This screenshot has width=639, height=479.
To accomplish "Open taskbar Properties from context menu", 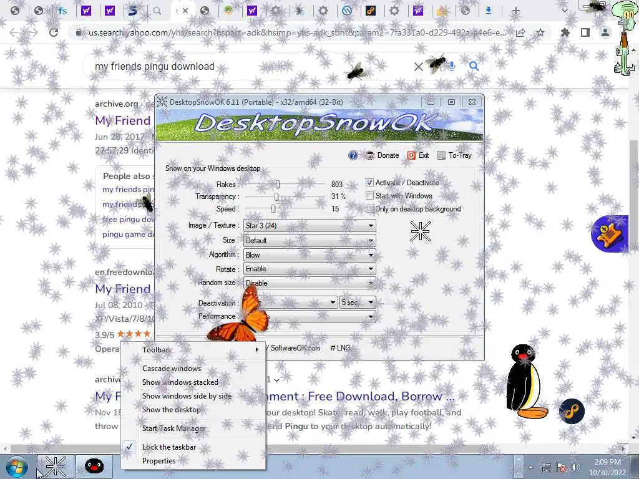I will click(193, 461).
